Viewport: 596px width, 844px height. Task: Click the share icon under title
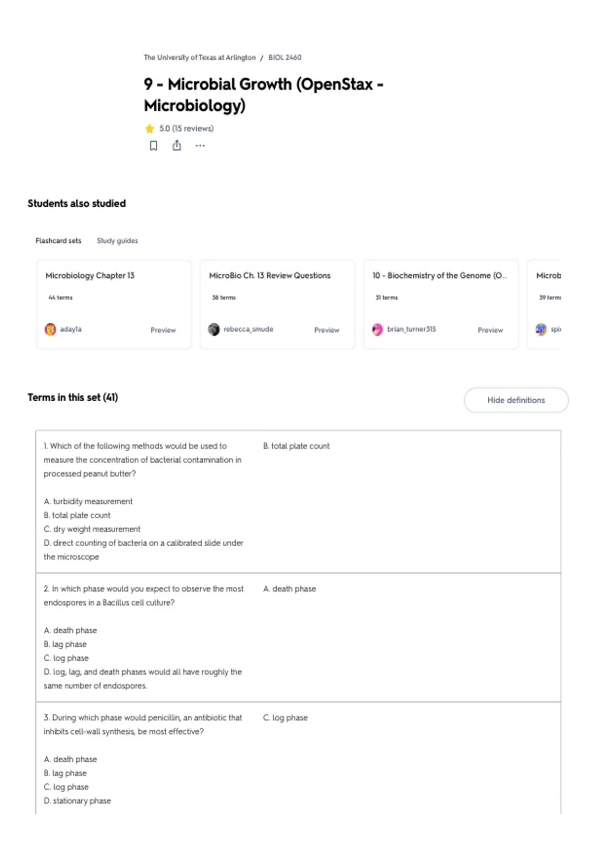177,145
